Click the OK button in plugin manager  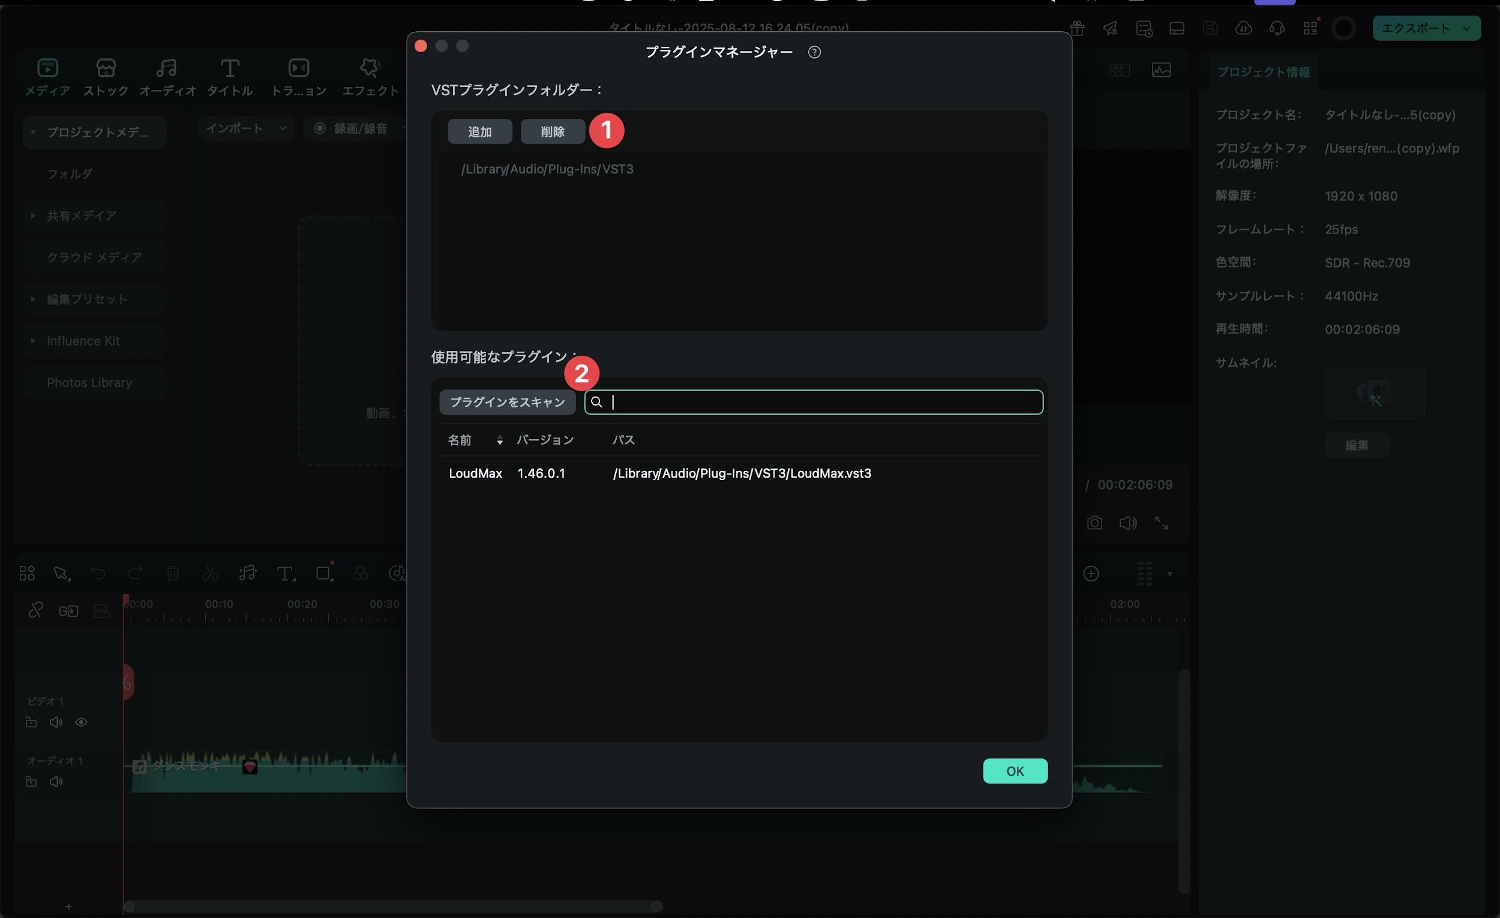1015,770
